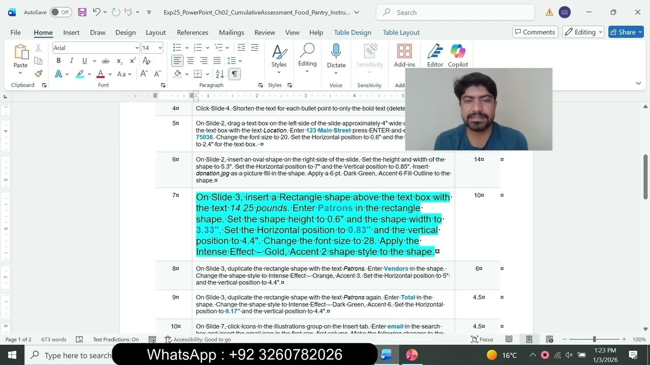Viewport: 650px width, 365px height.
Task: Justify the paragraph text
Action: click(x=217, y=61)
